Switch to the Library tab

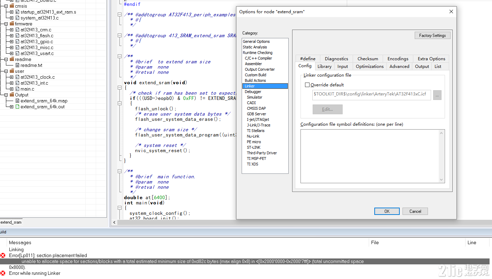point(325,66)
